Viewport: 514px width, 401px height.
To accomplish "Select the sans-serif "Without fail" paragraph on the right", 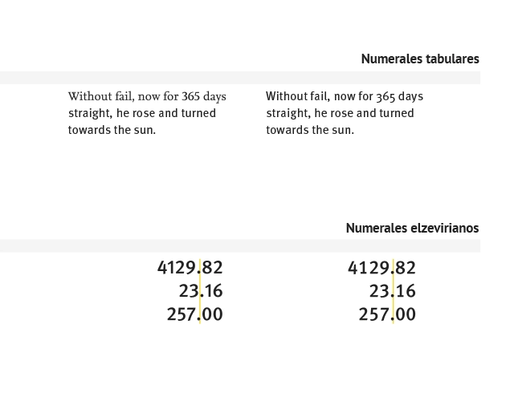I will 345,113.
